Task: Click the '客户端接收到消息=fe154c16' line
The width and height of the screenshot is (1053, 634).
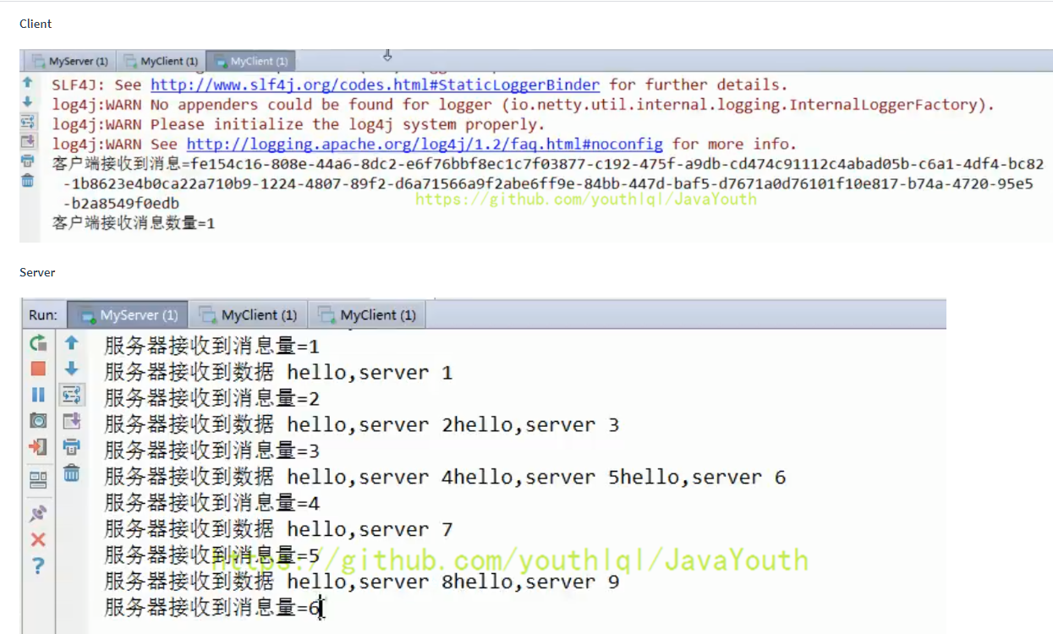Action: click(x=548, y=164)
